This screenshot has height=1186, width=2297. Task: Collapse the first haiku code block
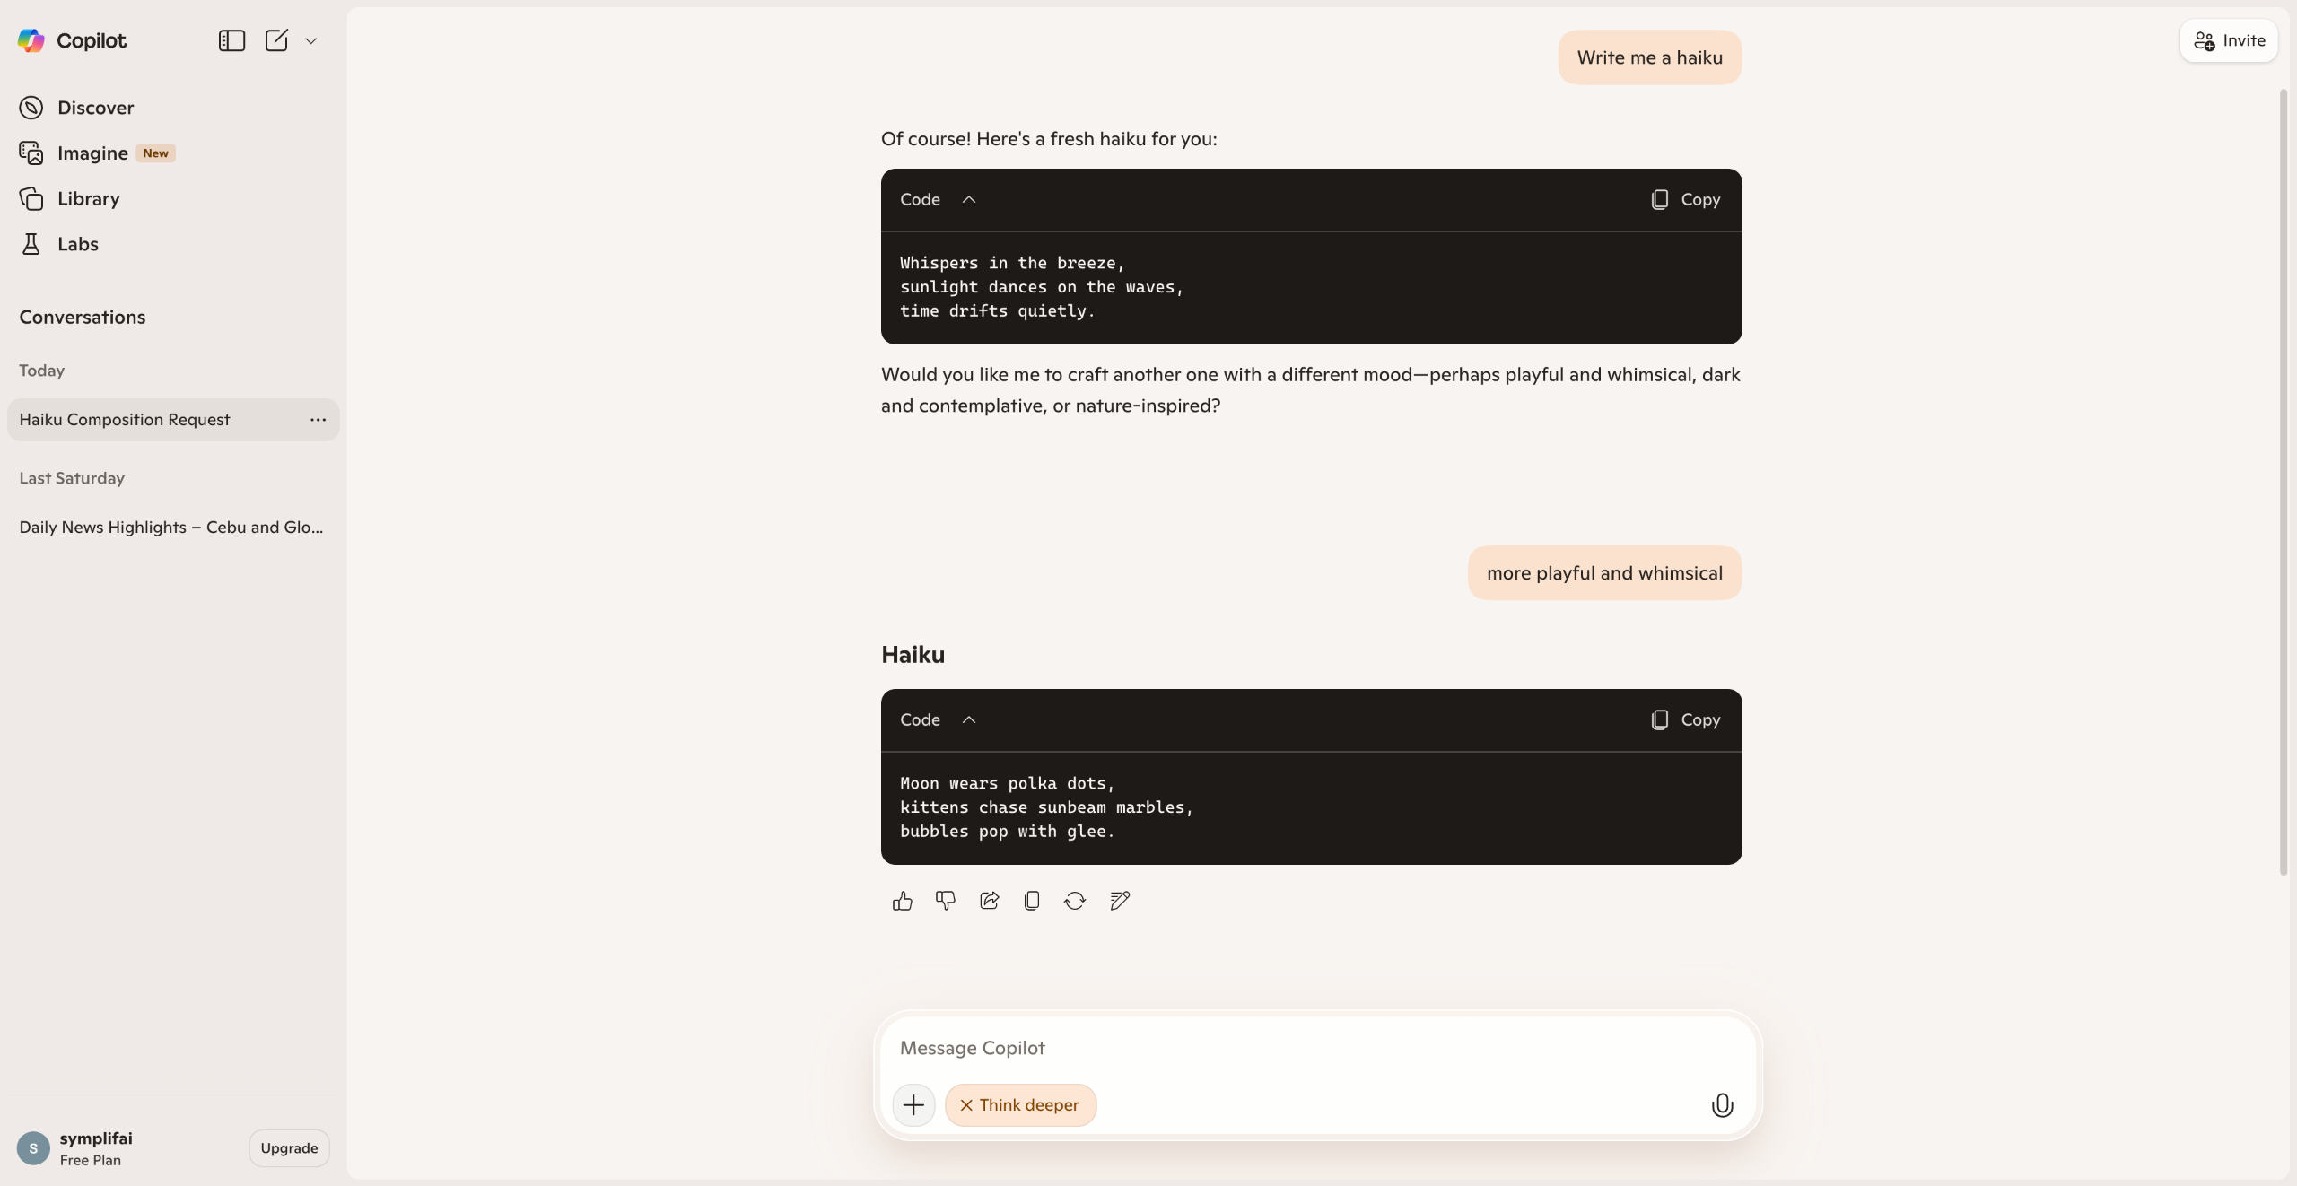(x=968, y=199)
